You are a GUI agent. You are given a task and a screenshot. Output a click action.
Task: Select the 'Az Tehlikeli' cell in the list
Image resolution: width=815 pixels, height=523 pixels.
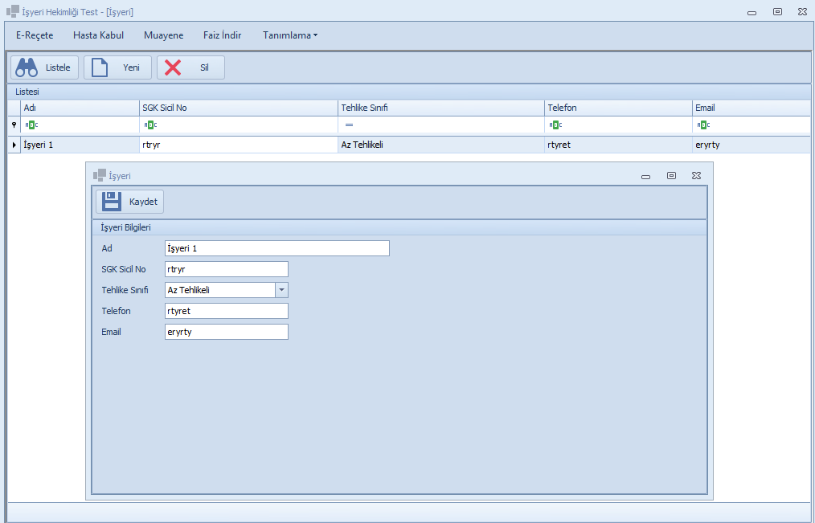pyautogui.click(x=441, y=145)
